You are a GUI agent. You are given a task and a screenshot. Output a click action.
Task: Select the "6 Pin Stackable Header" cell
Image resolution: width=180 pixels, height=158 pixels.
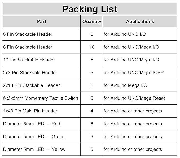28,34
